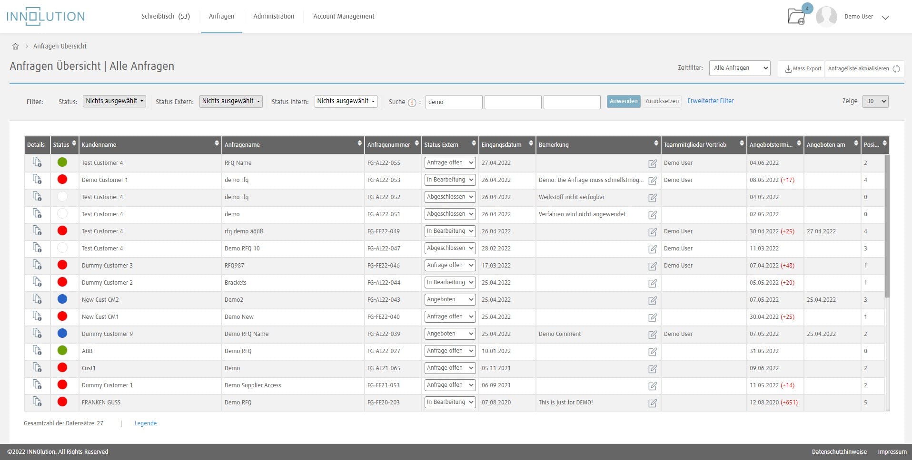Click the green status circle for Test Customer 4

click(x=62, y=163)
